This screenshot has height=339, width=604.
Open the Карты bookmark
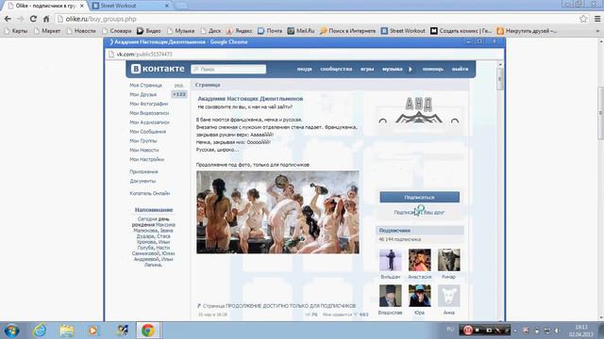point(16,31)
